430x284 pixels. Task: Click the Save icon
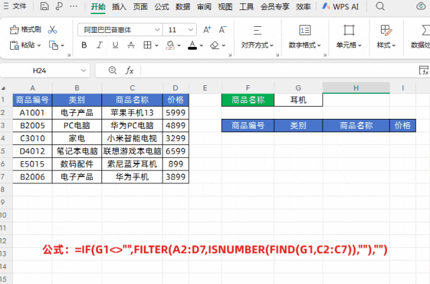tap(44, 6)
